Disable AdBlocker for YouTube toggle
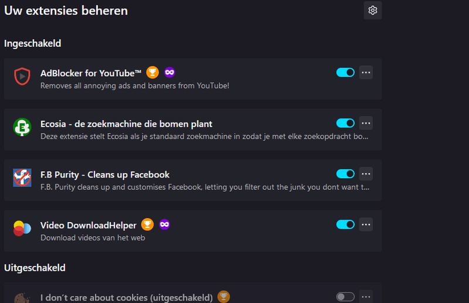 tap(345, 73)
